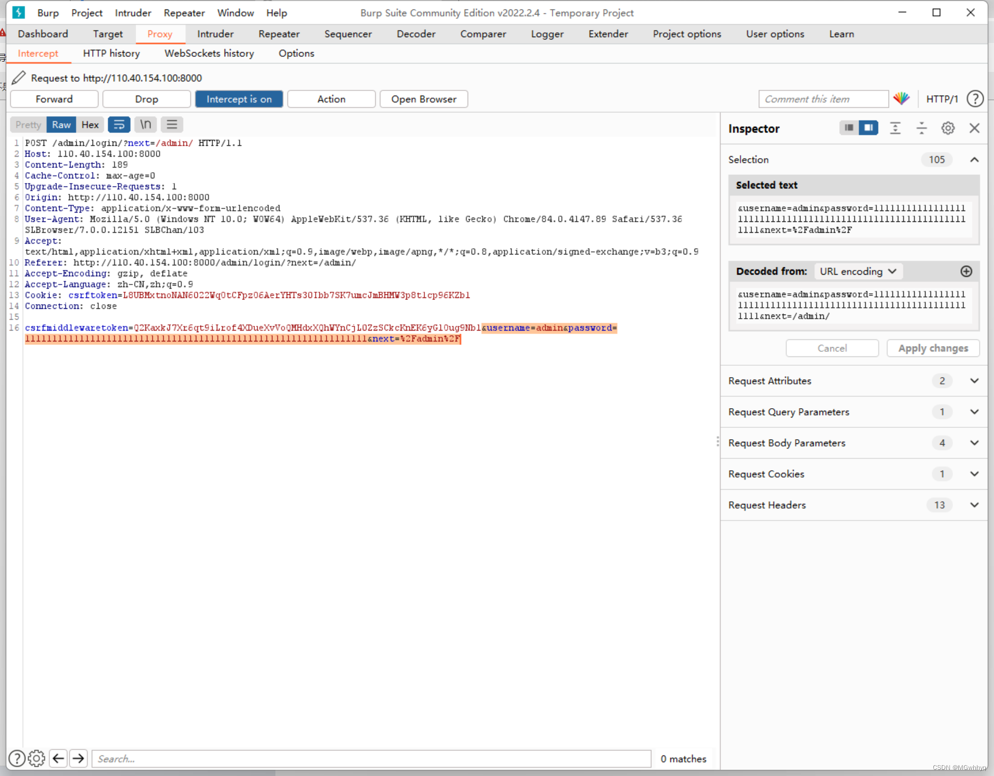The height and width of the screenshot is (776, 994).
Task: Open the request editor view menu icon
Action: (x=172, y=124)
